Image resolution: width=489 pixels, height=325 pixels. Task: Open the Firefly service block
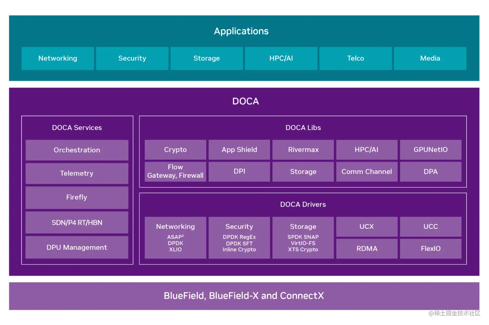[x=77, y=197]
